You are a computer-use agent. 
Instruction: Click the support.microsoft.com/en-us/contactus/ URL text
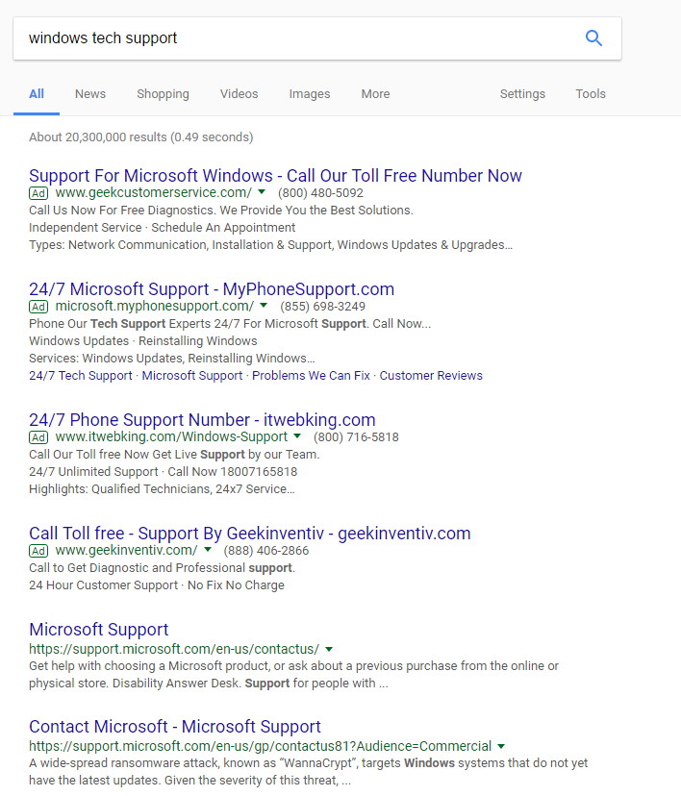[174, 649]
